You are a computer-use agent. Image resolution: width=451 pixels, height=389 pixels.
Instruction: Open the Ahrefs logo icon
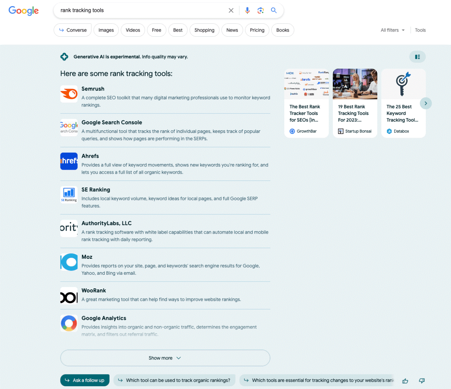pyautogui.click(x=69, y=161)
